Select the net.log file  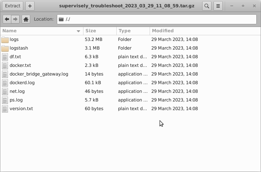pyautogui.click(x=17, y=91)
